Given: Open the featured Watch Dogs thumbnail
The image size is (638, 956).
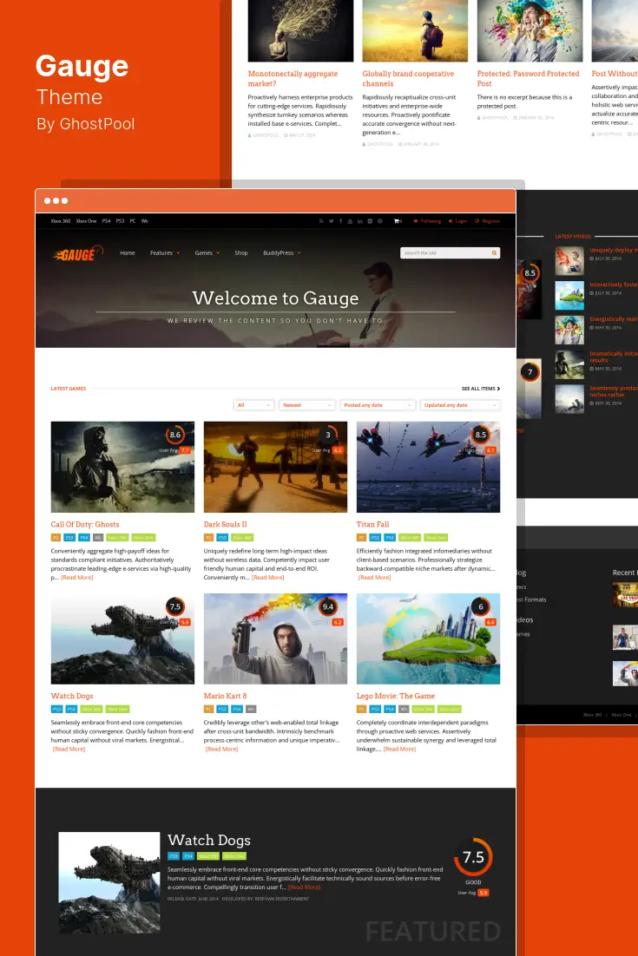Looking at the screenshot, I should click(x=109, y=883).
